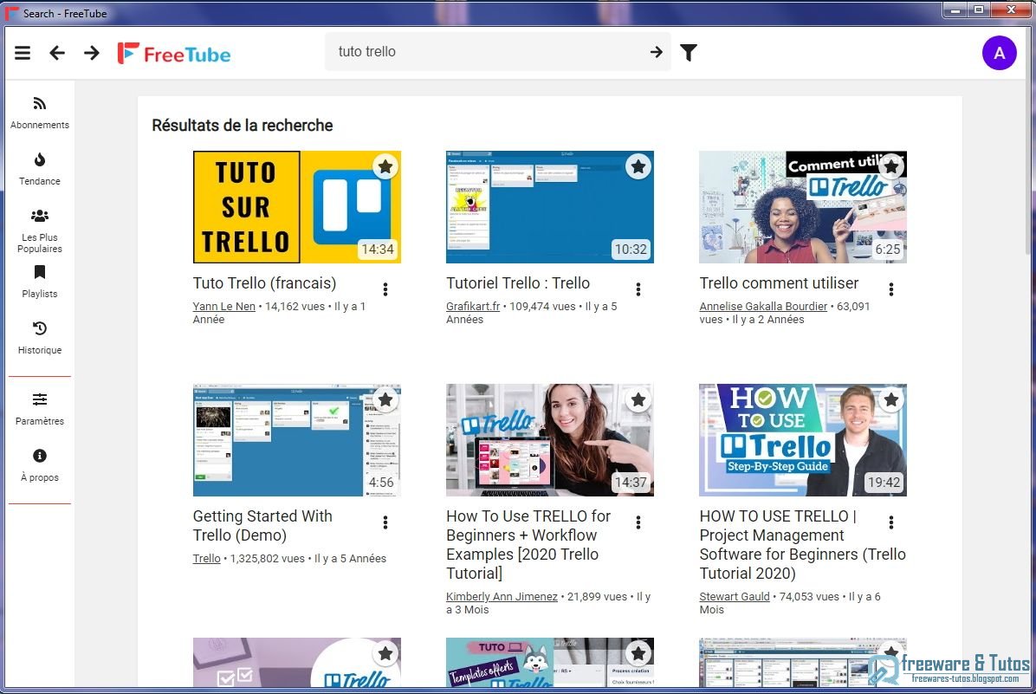Select Les Plus Populaires in the sidebar
This screenshot has height=694, width=1036.
[x=39, y=228]
